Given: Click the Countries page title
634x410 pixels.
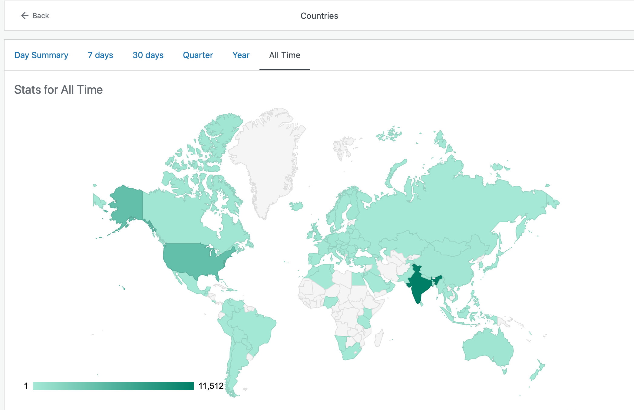Looking at the screenshot, I should click(x=319, y=16).
